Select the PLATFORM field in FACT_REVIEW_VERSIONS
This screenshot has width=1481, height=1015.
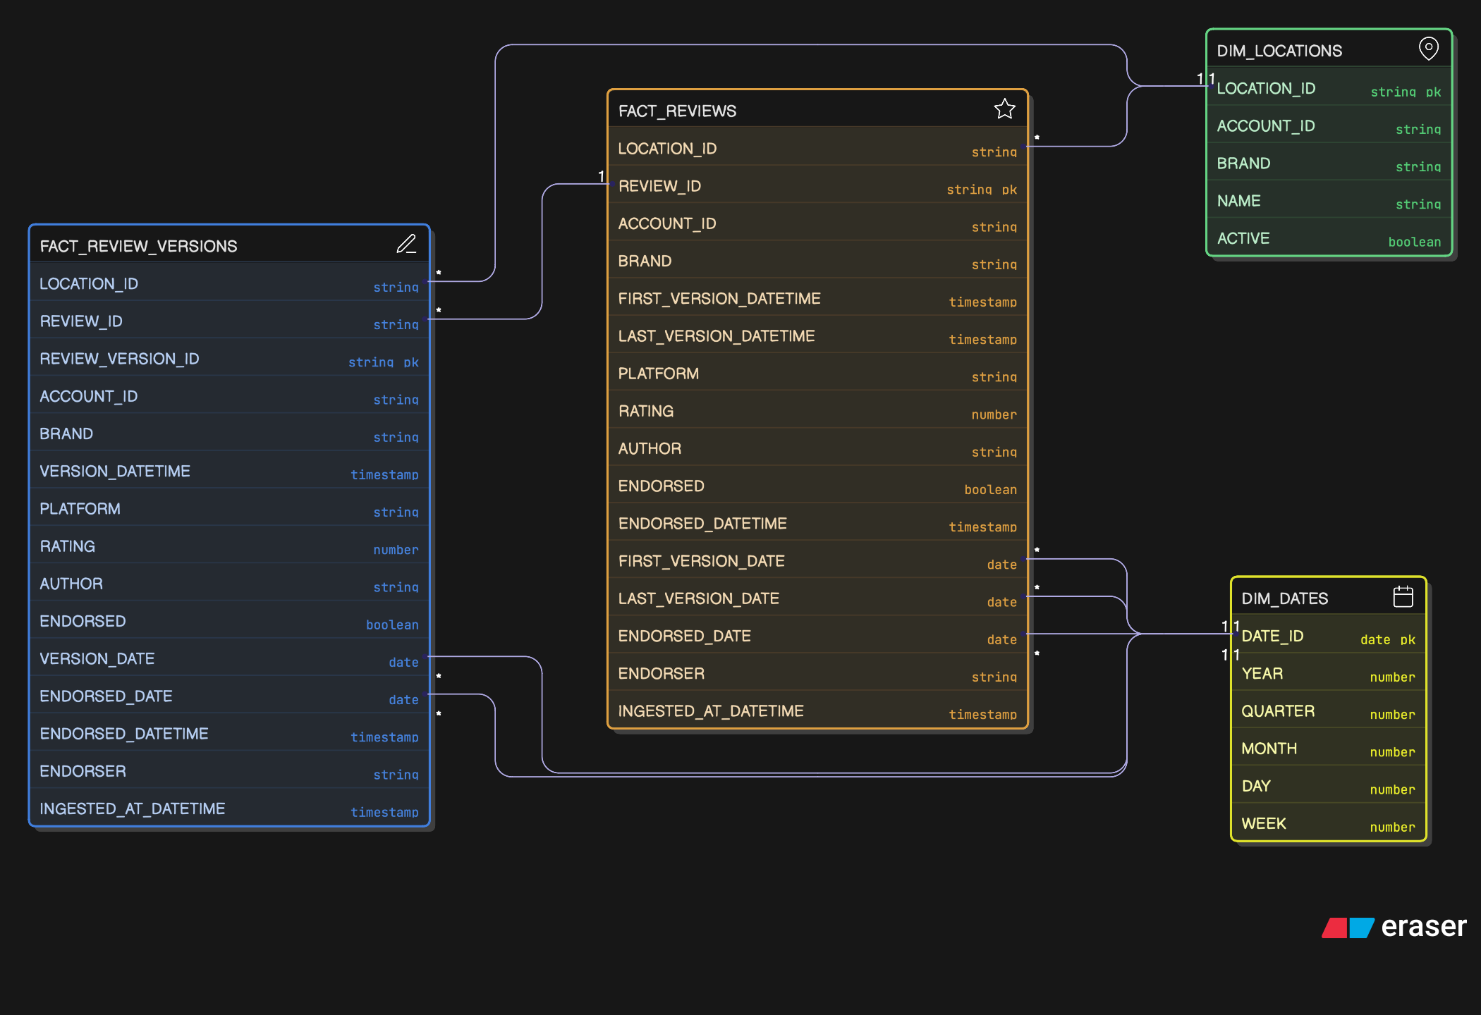(80, 508)
